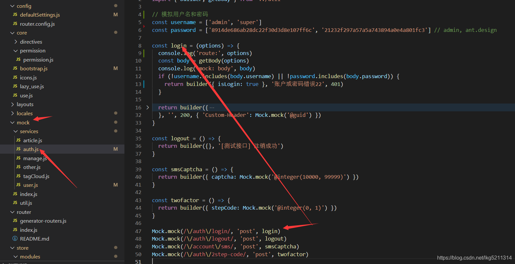Collapse the modules folder
Image resolution: width=515 pixels, height=264 pixels.
click(16, 257)
